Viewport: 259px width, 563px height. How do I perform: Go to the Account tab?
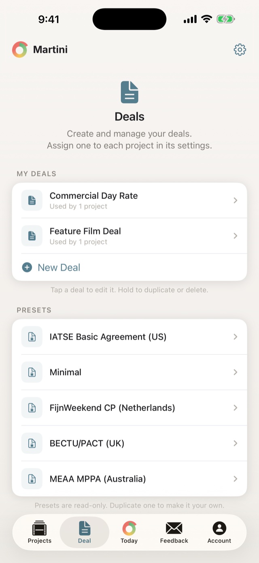(x=219, y=532)
